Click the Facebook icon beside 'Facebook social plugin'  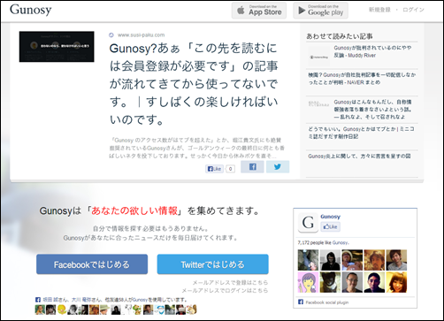coord(301,302)
